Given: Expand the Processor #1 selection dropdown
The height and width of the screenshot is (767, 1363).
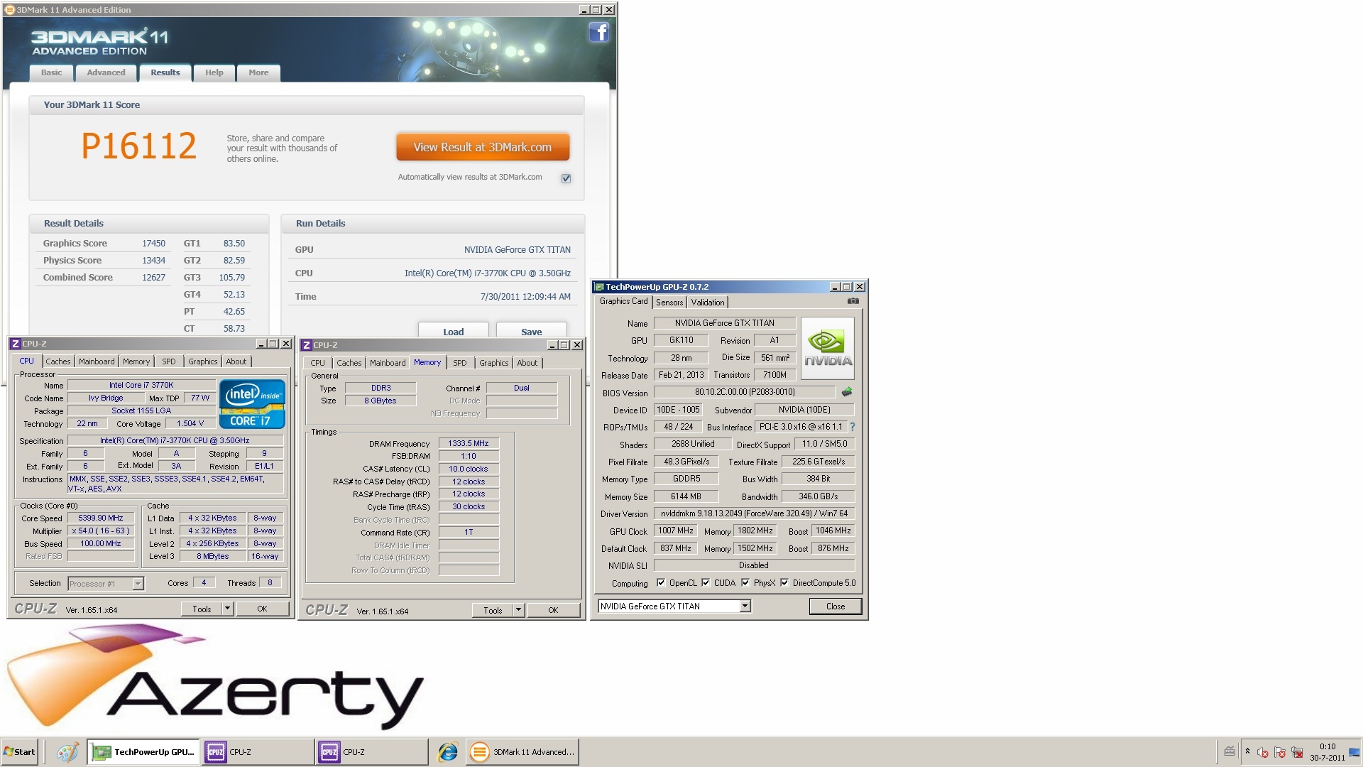Looking at the screenshot, I should [138, 584].
